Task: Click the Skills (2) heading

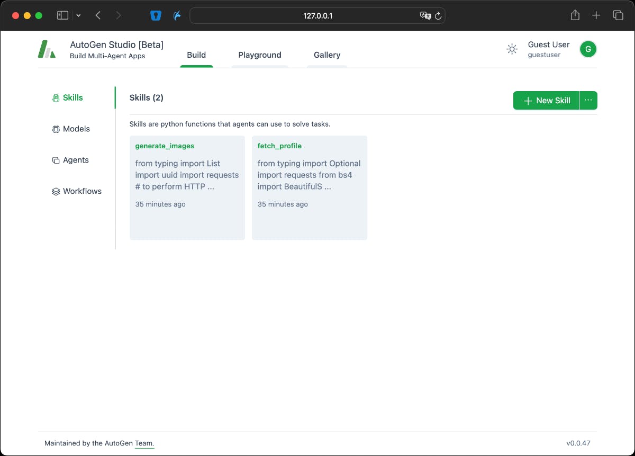Action: click(147, 98)
